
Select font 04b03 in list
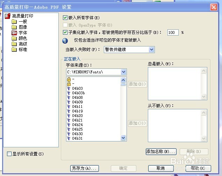tap(77, 88)
